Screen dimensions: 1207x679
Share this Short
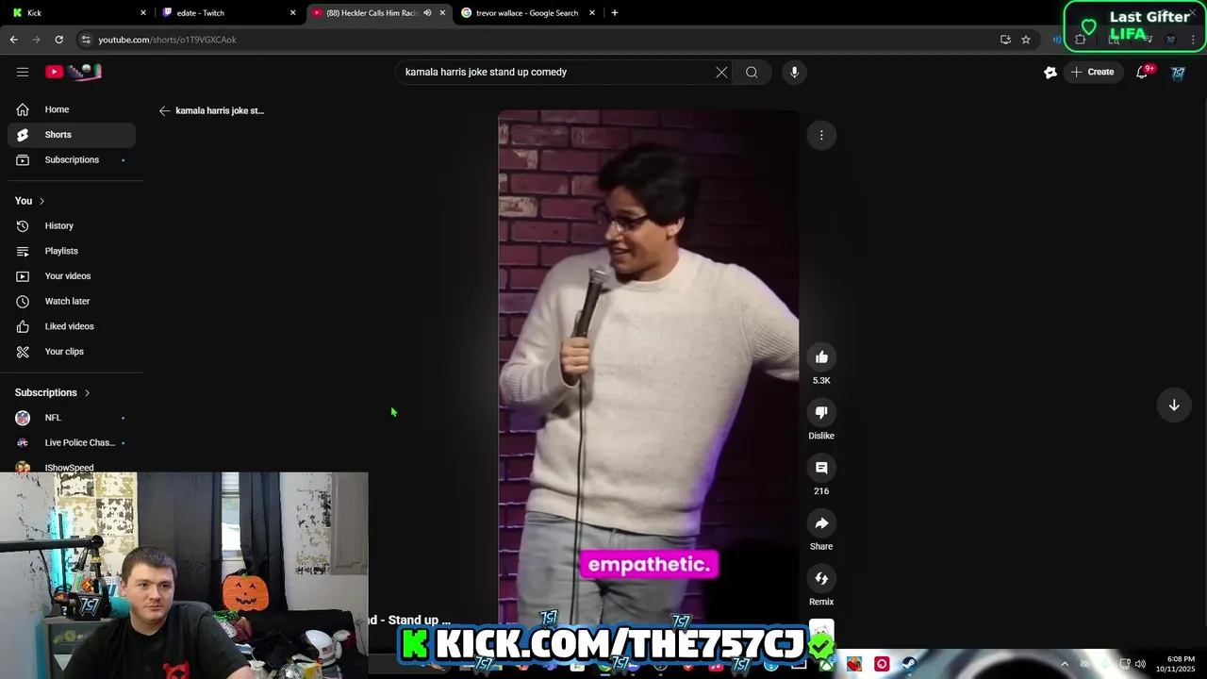821,523
